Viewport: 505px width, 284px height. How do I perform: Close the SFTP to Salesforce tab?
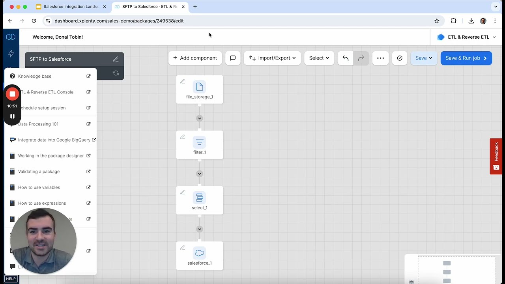pyautogui.click(x=183, y=7)
